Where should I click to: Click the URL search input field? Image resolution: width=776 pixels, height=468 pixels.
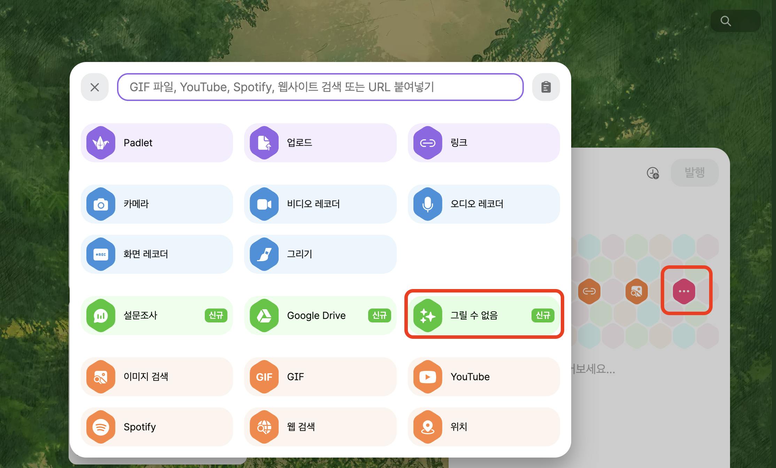tap(320, 87)
